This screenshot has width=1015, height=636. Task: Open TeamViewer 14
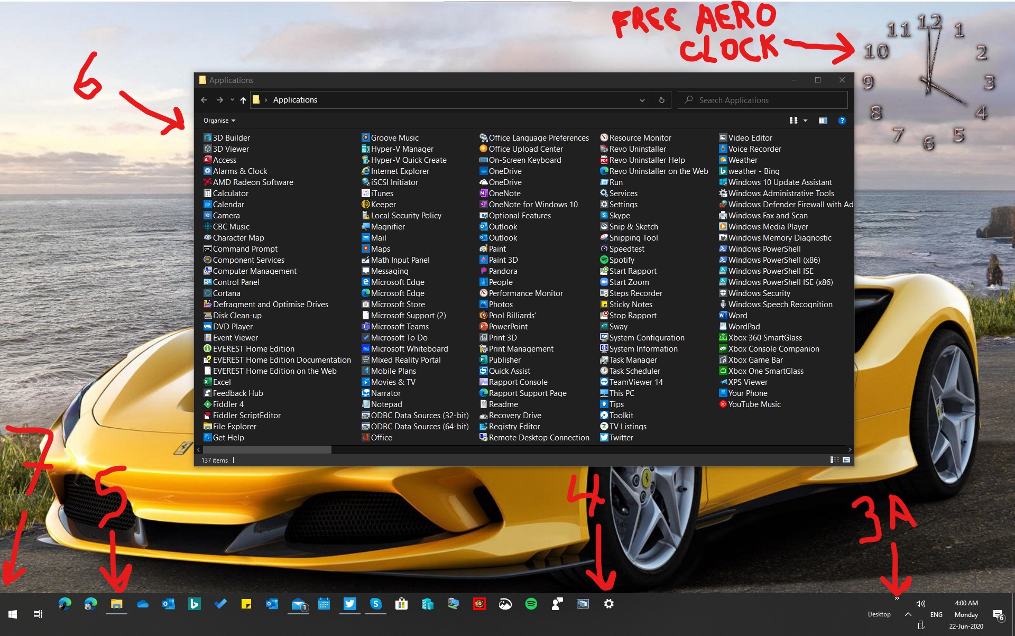pos(631,382)
